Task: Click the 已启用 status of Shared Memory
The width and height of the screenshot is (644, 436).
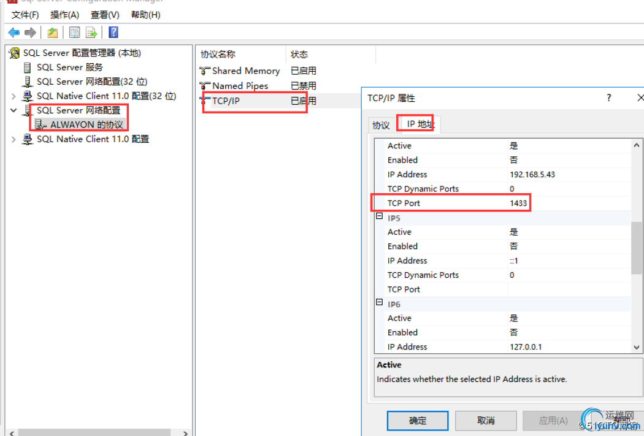Action: (304, 71)
